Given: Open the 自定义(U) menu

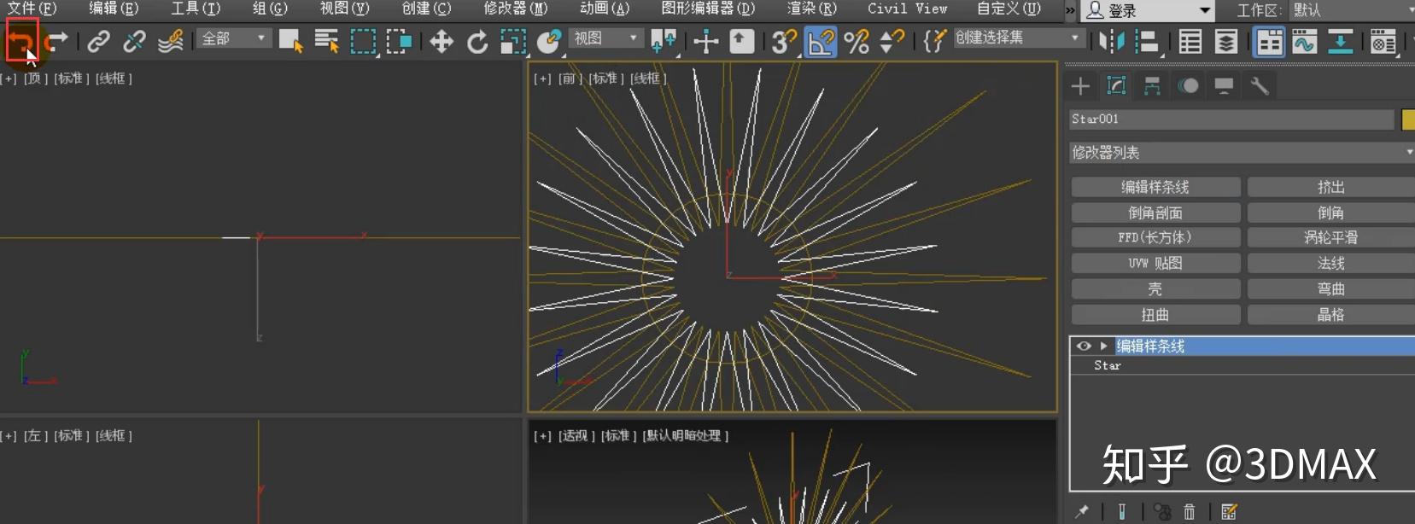Looking at the screenshot, I should 1009,9.
